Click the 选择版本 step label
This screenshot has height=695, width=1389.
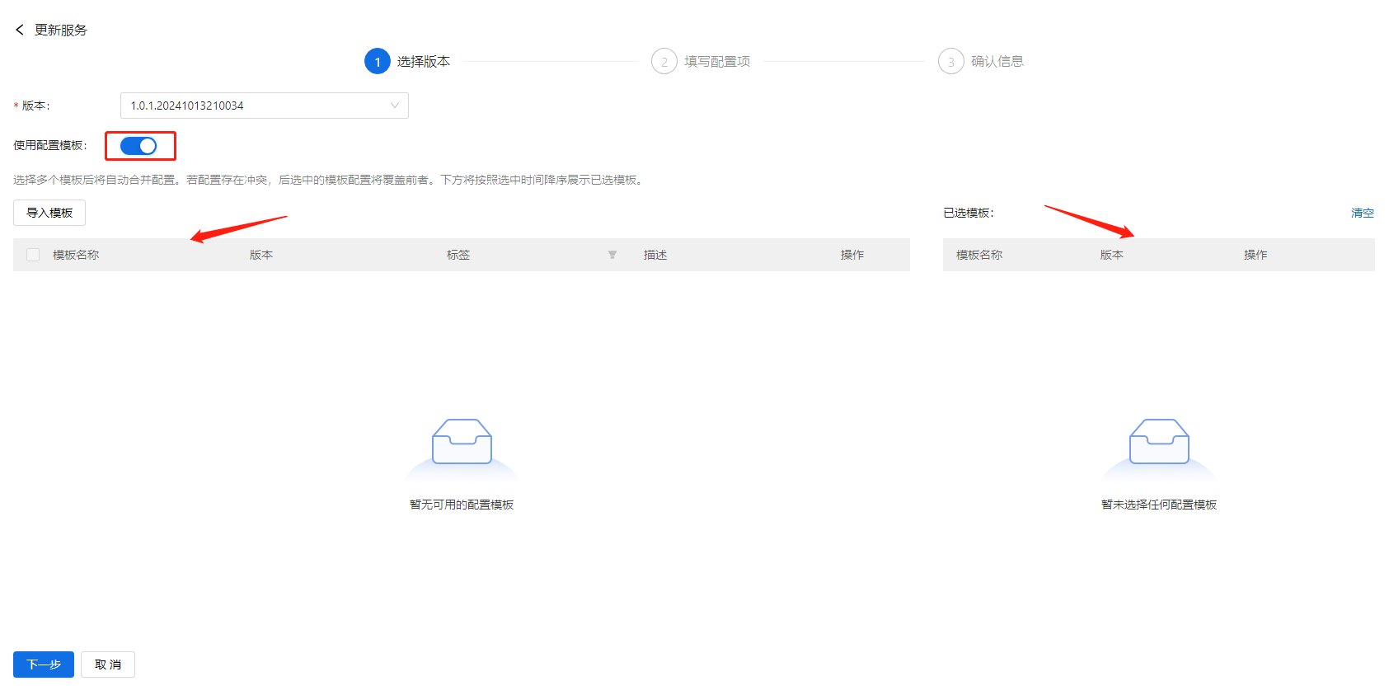pyautogui.click(x=424, y=61)
